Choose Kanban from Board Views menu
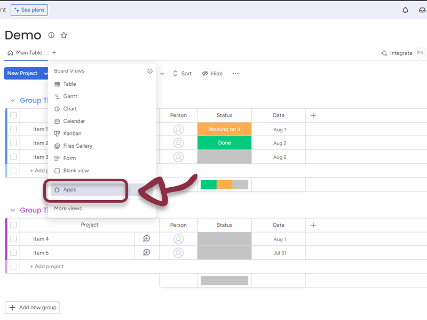 pos(72,133)
